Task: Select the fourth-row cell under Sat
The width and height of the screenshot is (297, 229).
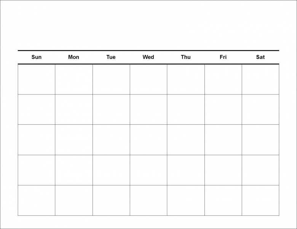Action: [260, 170]
